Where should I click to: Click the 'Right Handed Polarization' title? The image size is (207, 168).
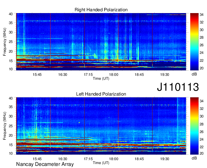tap(101, 10)
